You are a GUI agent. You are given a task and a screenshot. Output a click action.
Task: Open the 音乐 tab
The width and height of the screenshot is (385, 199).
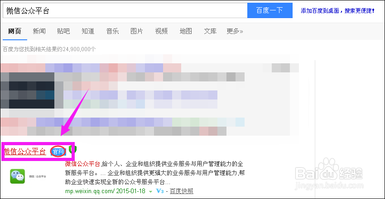(112, 31)
